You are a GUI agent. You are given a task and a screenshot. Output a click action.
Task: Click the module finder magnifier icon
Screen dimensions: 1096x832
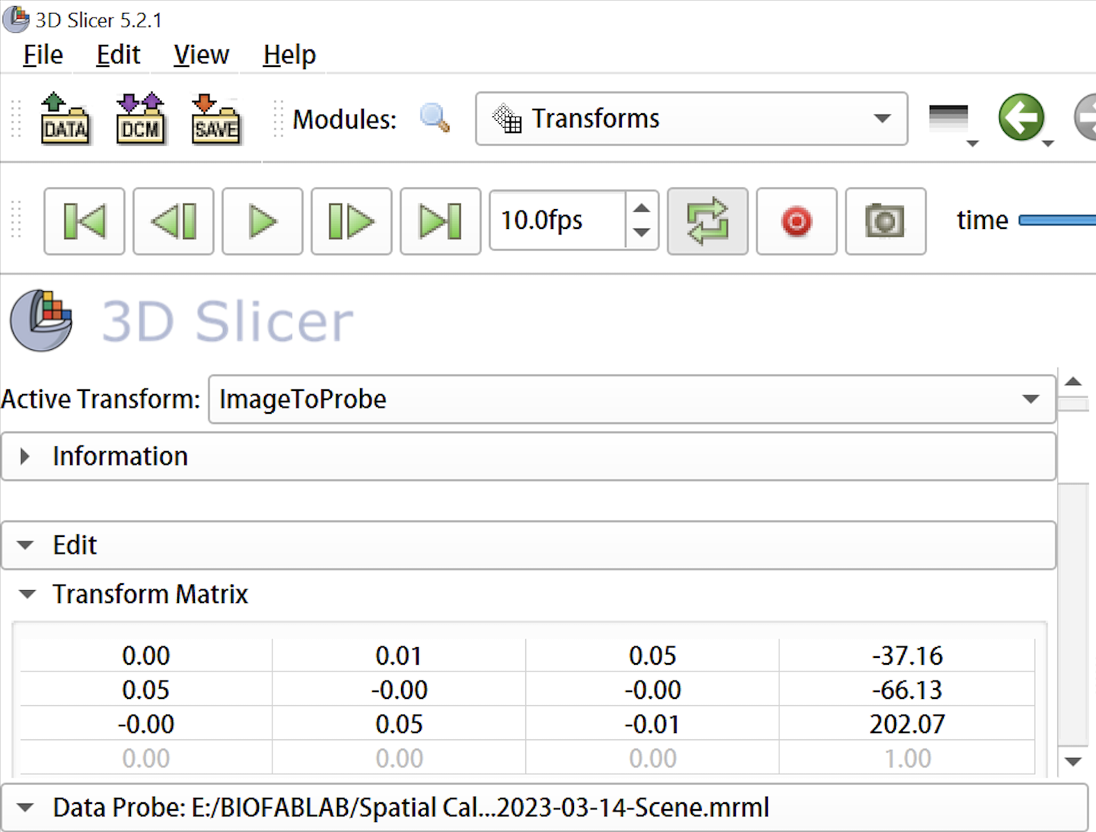pyautogui.click(x=435, y=118)
